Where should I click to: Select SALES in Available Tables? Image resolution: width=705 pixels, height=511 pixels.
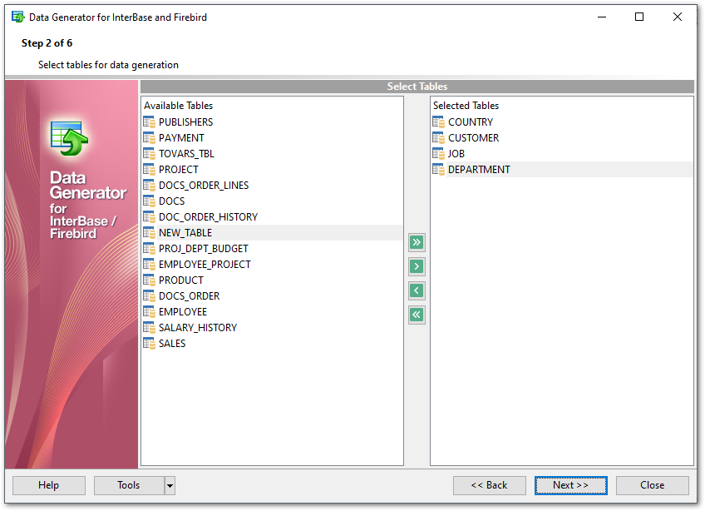pos(172,344)
